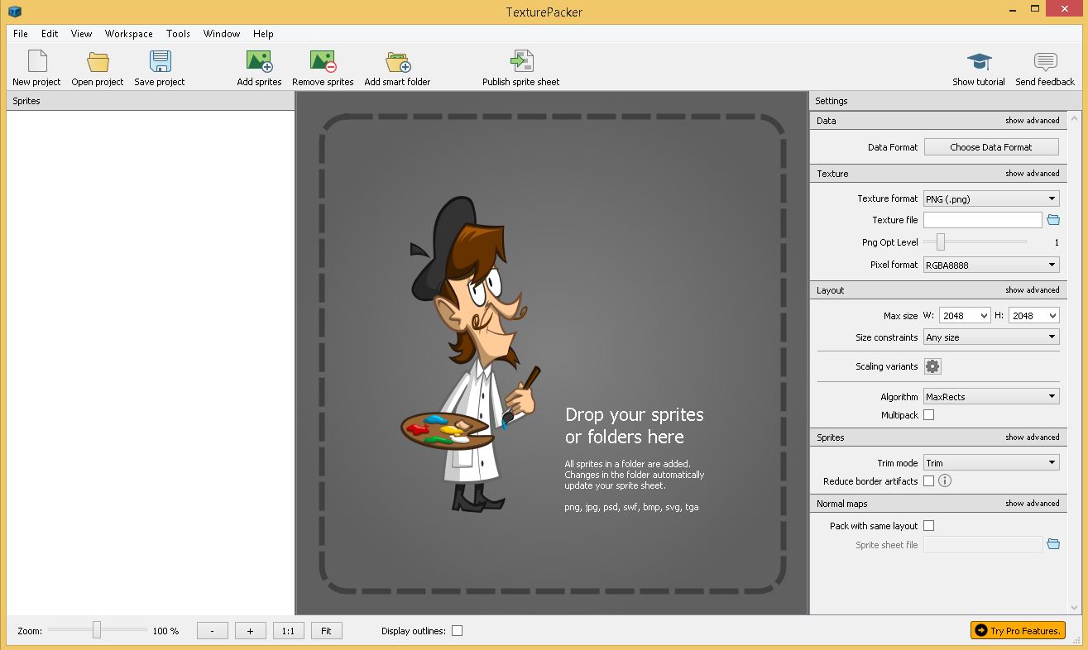Click the settings panel vertical scrollbar

pyautogui.click(x=1076, y=362)
